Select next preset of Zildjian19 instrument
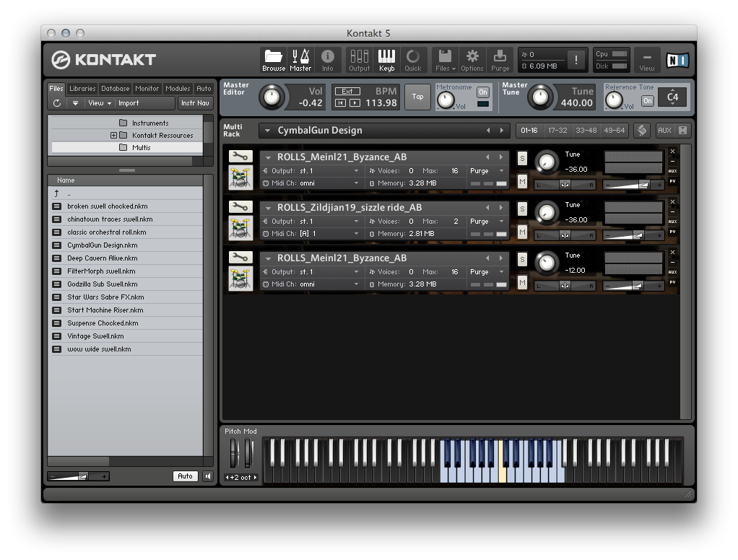The image size is (738, 560). point(501,207)
